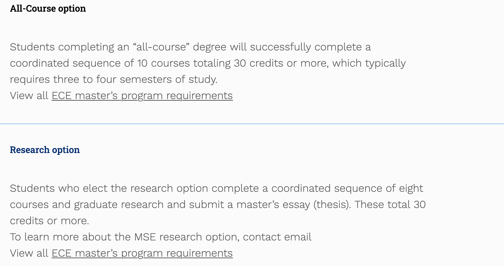Click the line "requires three to four semesters"

114,80
